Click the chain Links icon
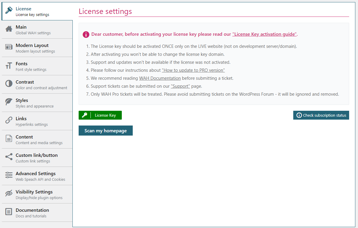The image size is (358, 228). point(9,121)
